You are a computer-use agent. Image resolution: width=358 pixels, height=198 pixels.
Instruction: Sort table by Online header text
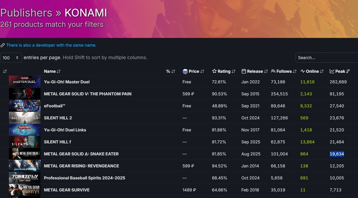pyautogui.click(x=312, y=71)
